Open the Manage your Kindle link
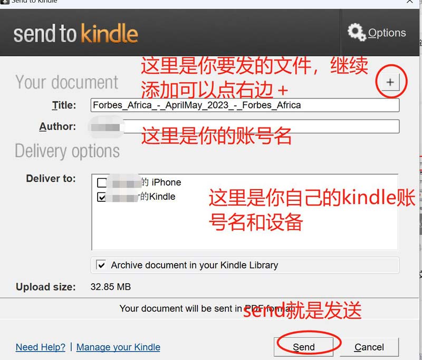This screenshot has height=360, width=422. (x=118, y=347)
